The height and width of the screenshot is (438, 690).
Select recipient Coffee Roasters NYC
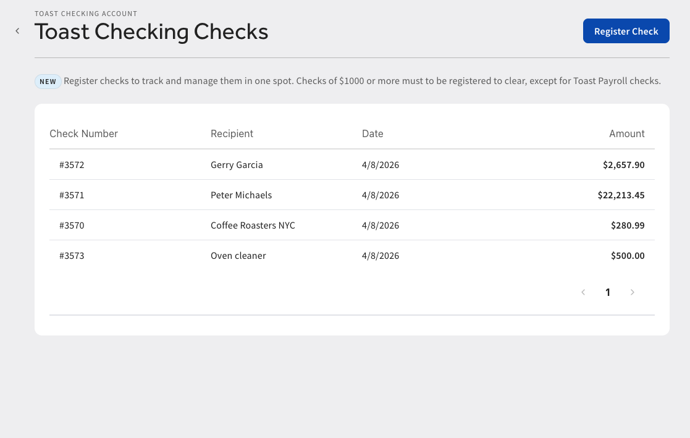(x=253, y=225)
